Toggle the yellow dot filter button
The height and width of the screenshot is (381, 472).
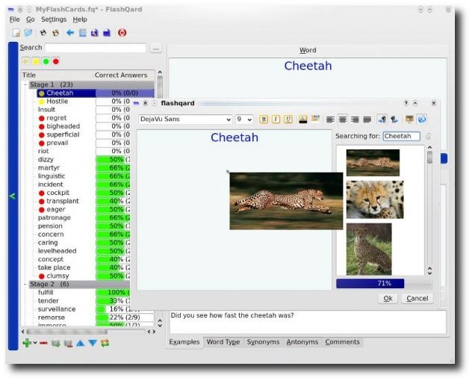[36, 61]
